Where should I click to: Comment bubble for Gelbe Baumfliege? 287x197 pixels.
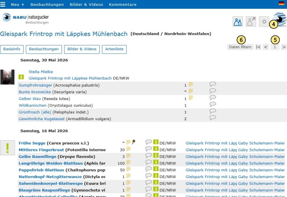pos(148,155)
